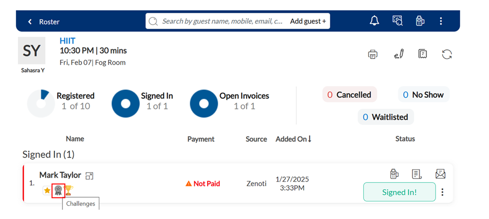The image size is (489, 219).
Task: Toggle the Signed In! status button
Action: pyautogui.click(x=399, y=192)
